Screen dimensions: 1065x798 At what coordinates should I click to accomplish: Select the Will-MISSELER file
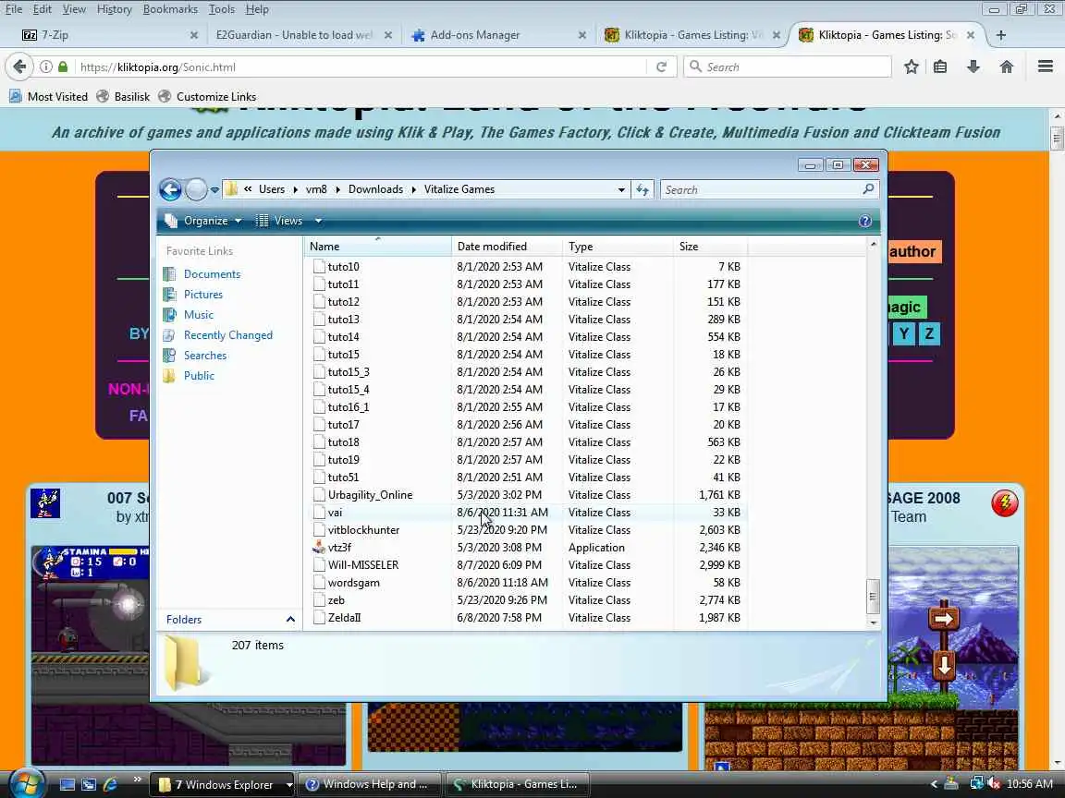point(362,564)
